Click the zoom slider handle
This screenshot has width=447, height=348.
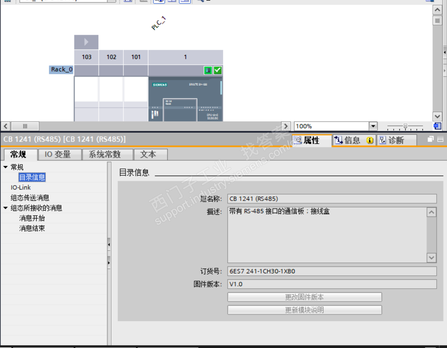pyautogui.click(x=405, y=126)
